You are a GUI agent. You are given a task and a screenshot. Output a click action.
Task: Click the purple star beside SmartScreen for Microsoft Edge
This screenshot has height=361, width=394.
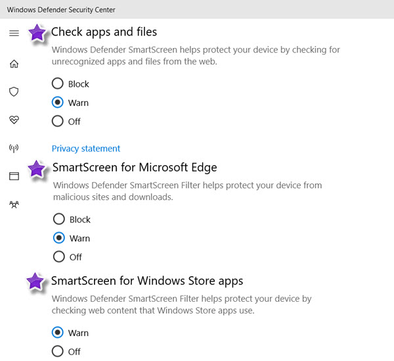[x=36, y=169]
